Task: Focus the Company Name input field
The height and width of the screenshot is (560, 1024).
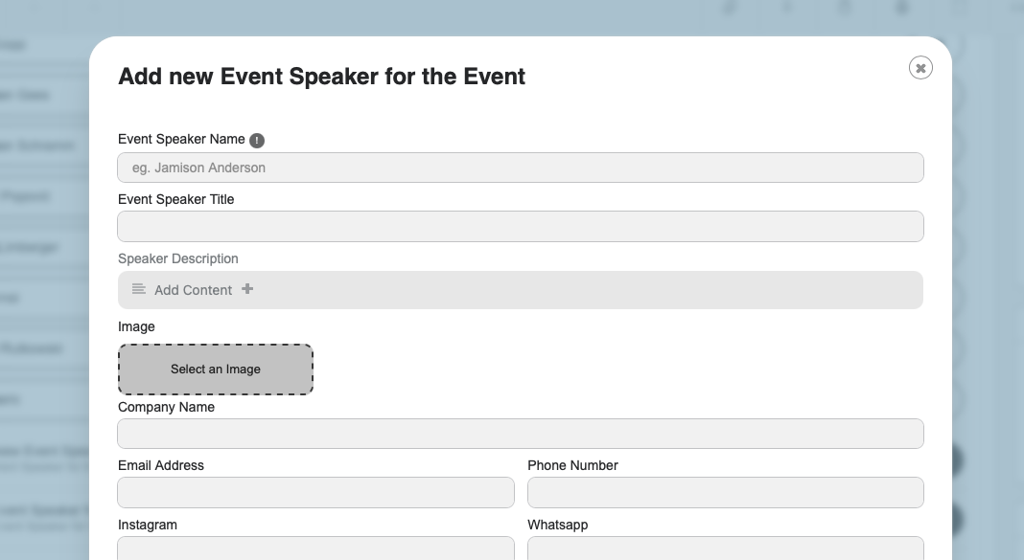Action: click(x=521, y=434)
